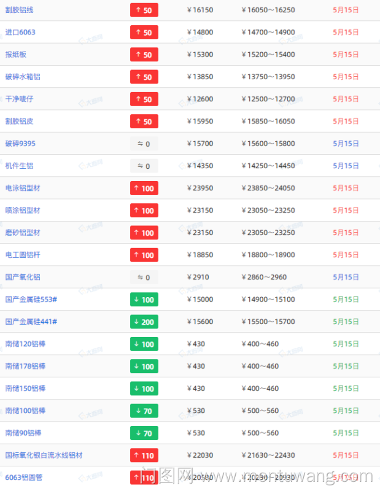Click the ¥15950 price for 割胶铝皮
The width and height of the screenshot is (380, 491).
[200, 122]
